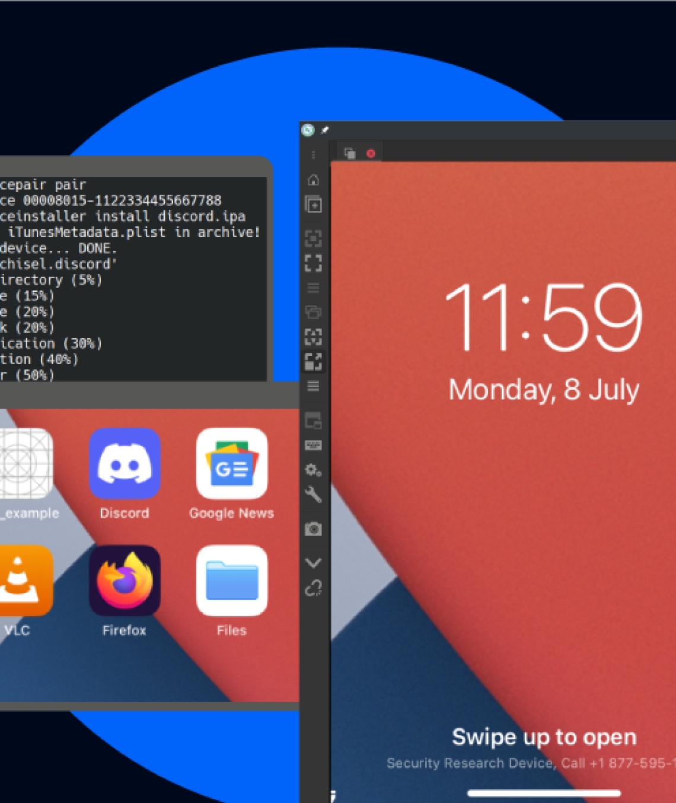Click terminal line with chisel.discord
Screen dimensions: 676x803
59,264
